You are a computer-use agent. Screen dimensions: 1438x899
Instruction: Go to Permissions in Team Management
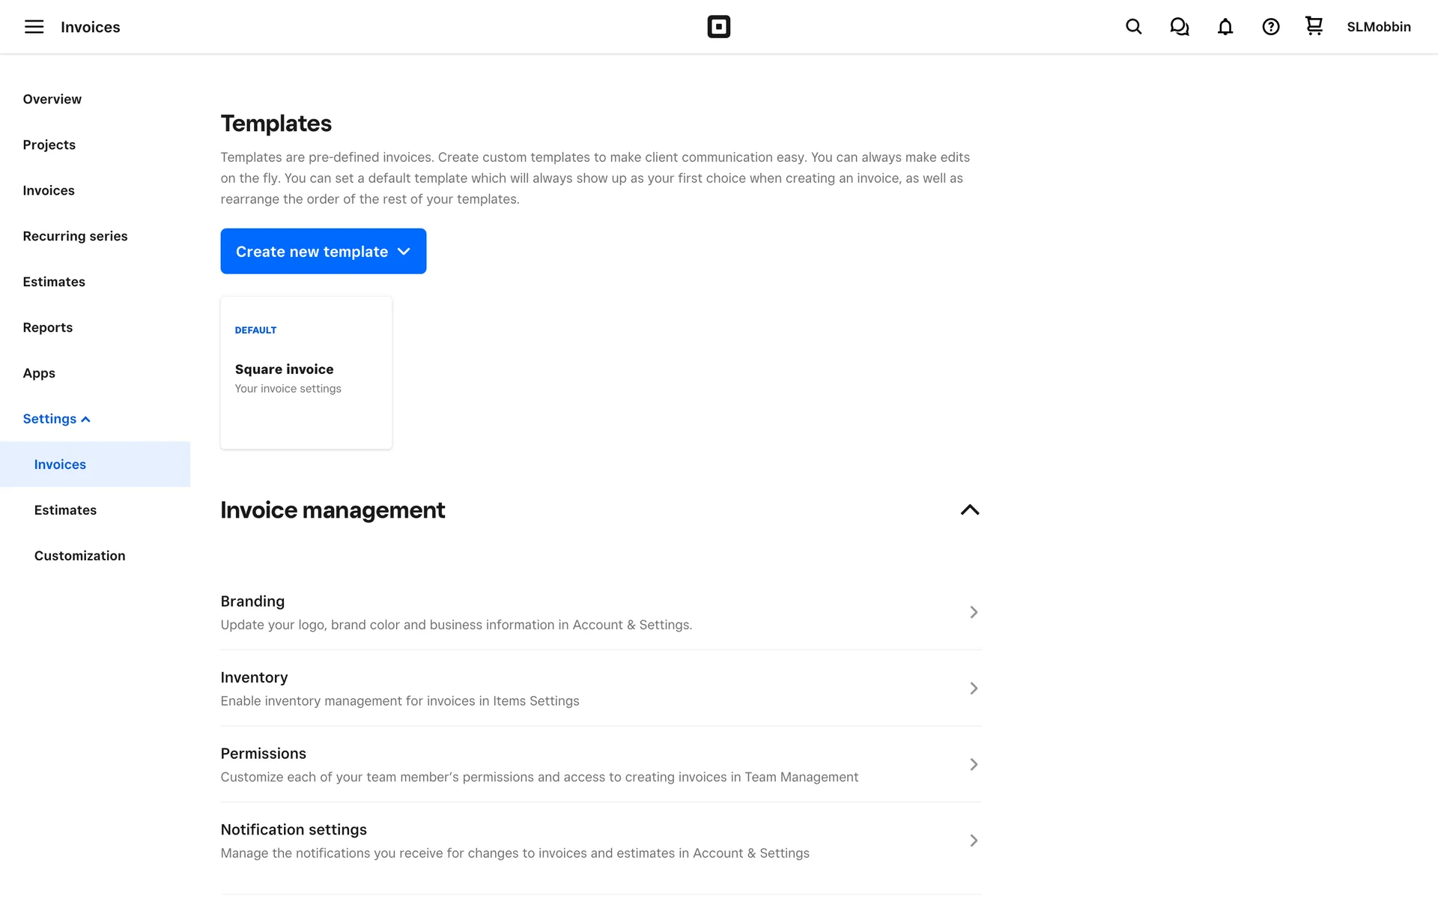600,764
